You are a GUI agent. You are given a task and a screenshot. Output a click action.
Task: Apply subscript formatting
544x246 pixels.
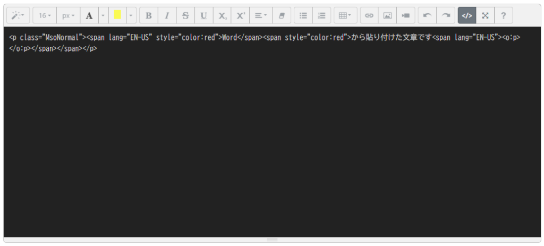point(222,15)
